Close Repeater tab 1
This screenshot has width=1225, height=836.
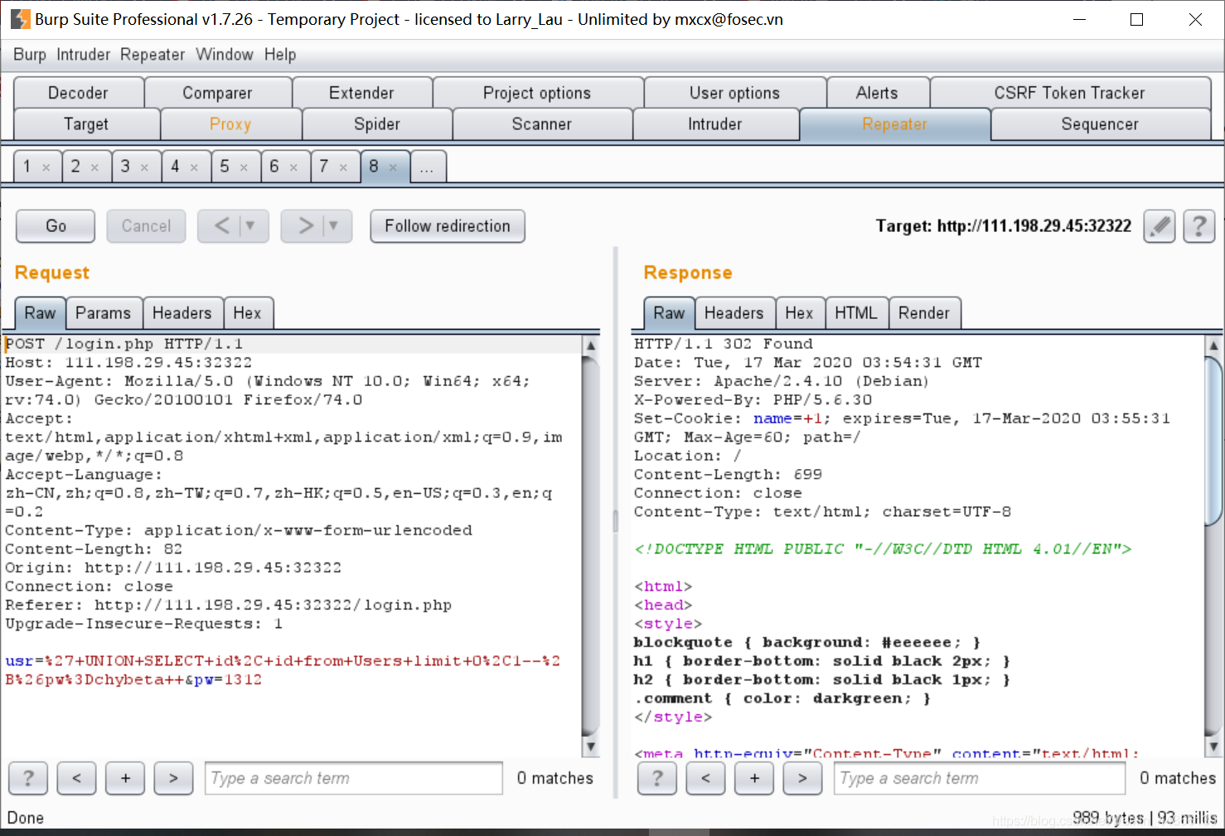46,167
